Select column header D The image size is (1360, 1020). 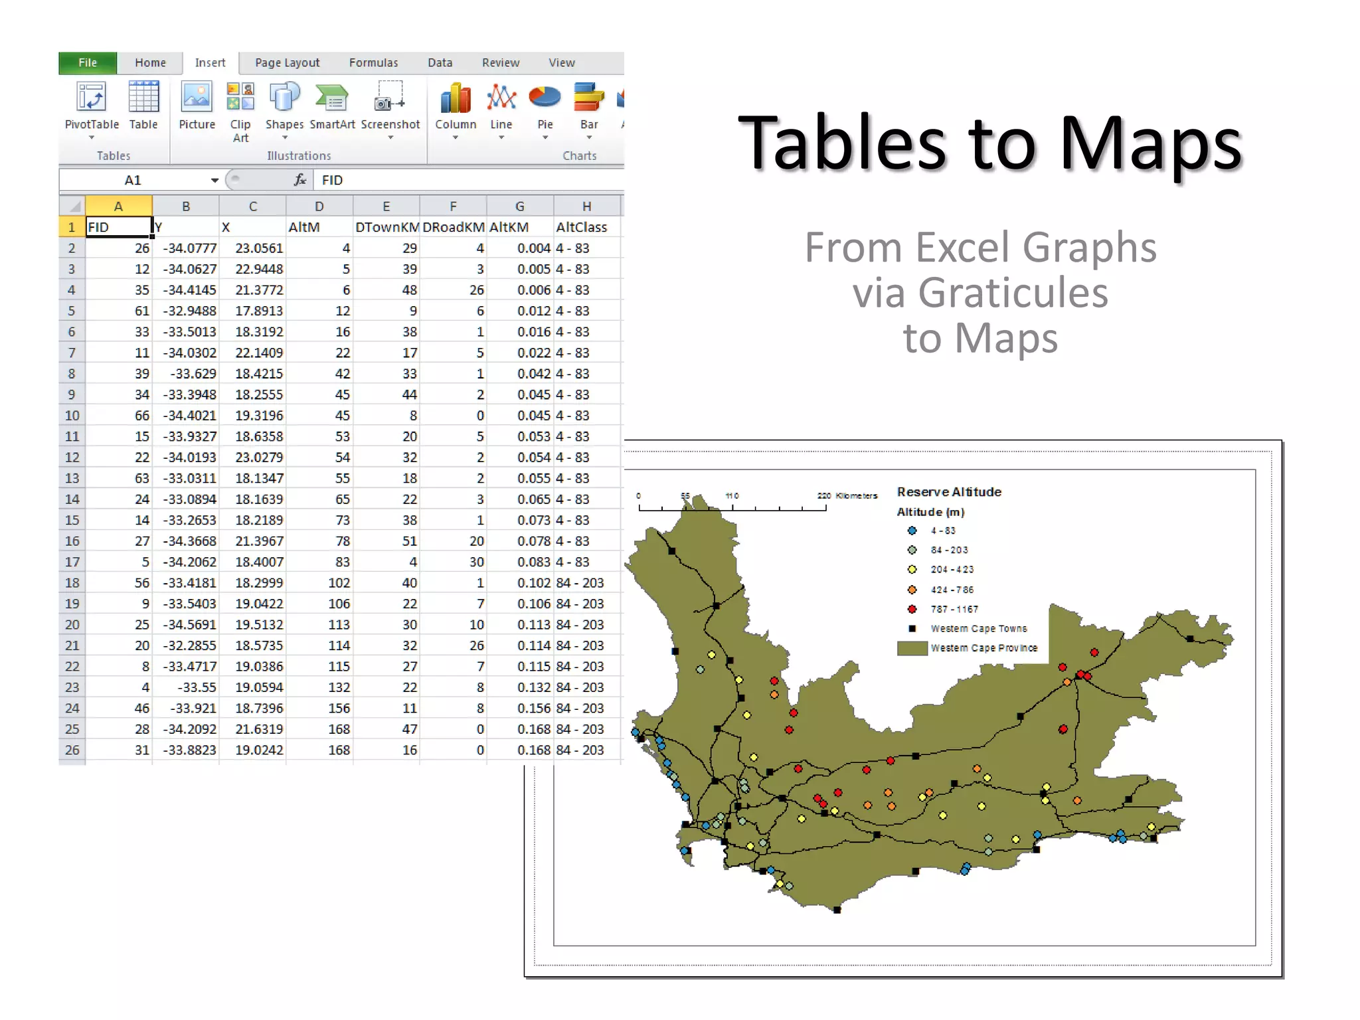pos(319,207)
